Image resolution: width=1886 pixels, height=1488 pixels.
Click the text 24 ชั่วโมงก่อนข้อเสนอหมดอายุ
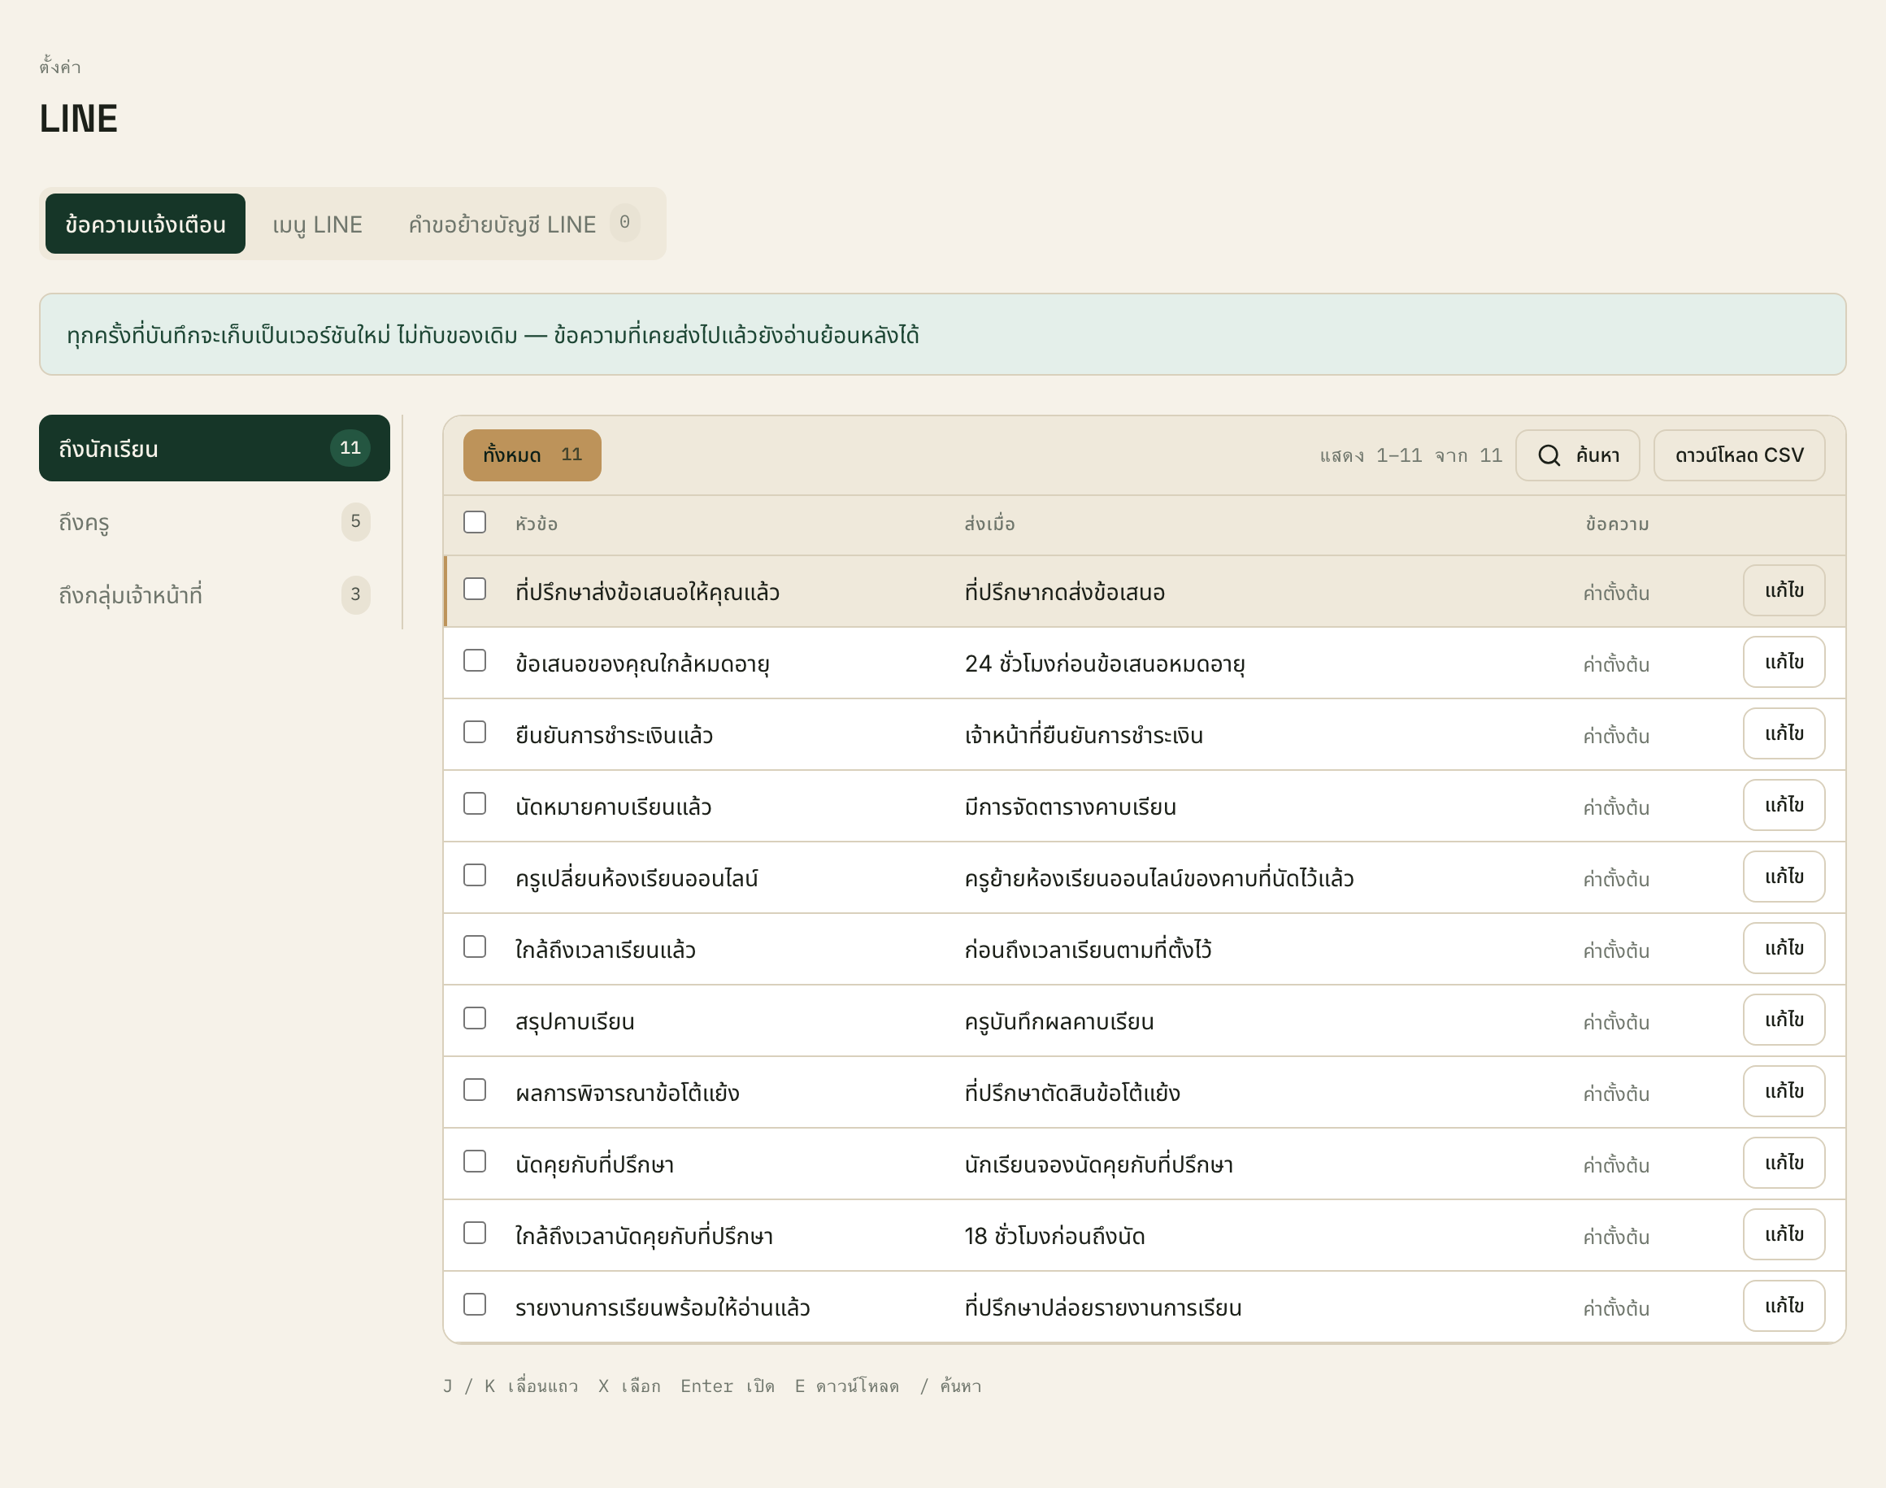pyautogui.click(x=1105, y=664)
